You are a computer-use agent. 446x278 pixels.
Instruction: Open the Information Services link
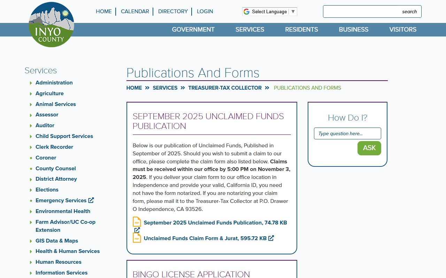pos(61,273)
